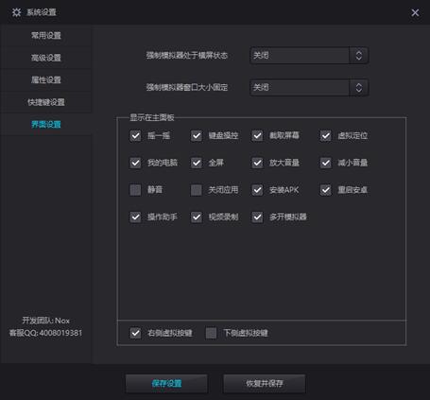Viewport: 430px width, 400px height.
Task: Open the 高级设置 tab
Action: point(46,58)
